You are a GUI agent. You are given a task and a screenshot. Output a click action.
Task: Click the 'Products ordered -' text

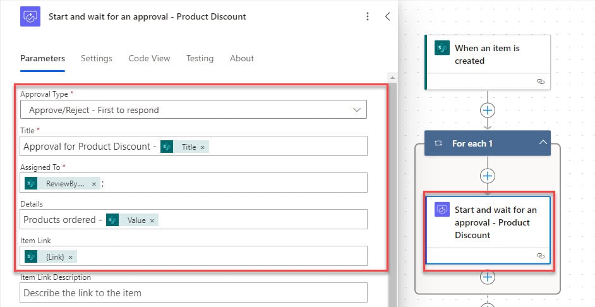tap(63, 220)
